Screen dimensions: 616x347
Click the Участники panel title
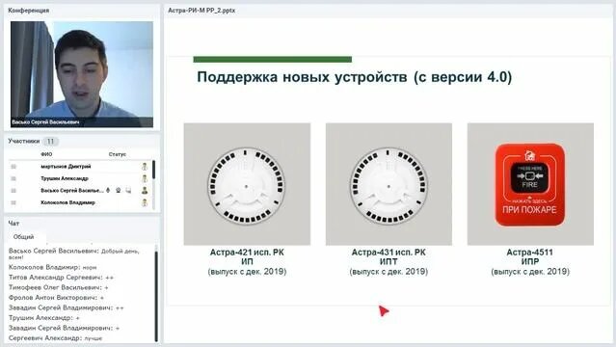click(24, 141)
